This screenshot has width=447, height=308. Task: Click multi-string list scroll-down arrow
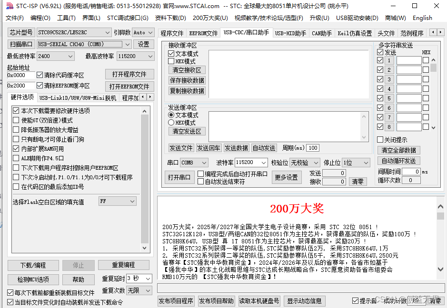point(433,128)
